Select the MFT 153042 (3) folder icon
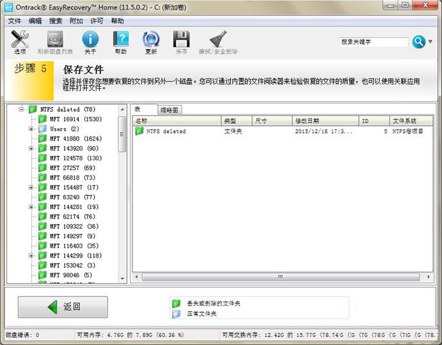This screenshot has height=345, width=442. click(43, 265)
